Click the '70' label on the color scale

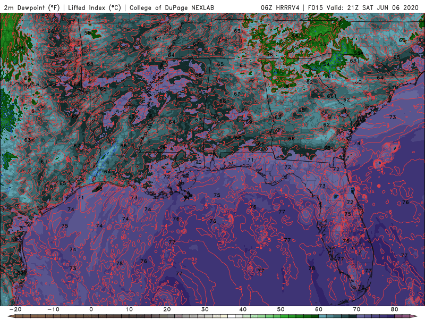point(356,309)
